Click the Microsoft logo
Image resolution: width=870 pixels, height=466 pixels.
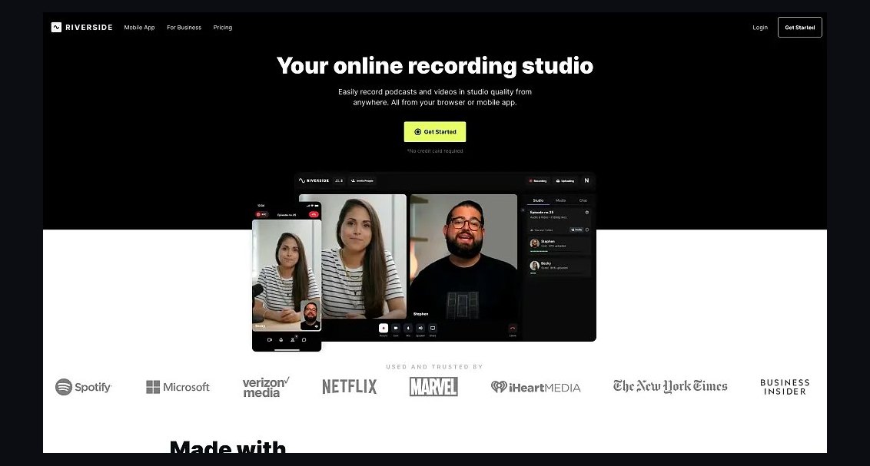pos(178,387)
